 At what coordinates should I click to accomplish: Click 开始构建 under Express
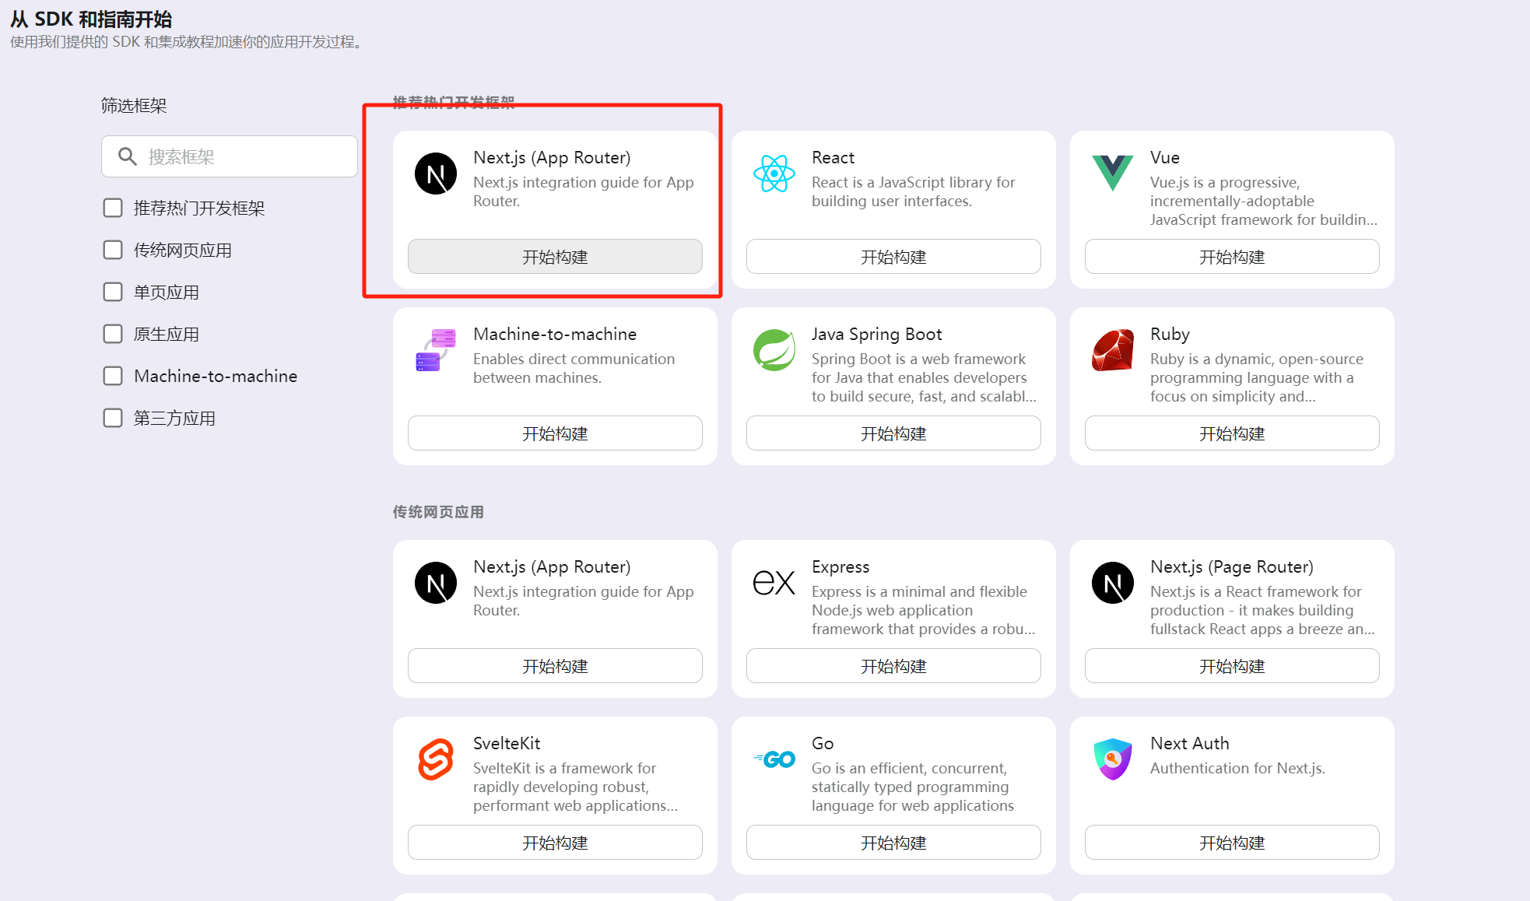click(893, 666)
